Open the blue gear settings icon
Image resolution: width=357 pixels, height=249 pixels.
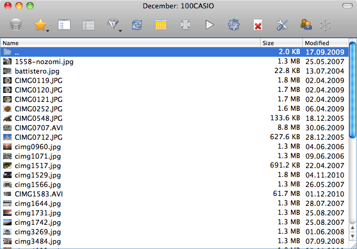coord(233,25)
